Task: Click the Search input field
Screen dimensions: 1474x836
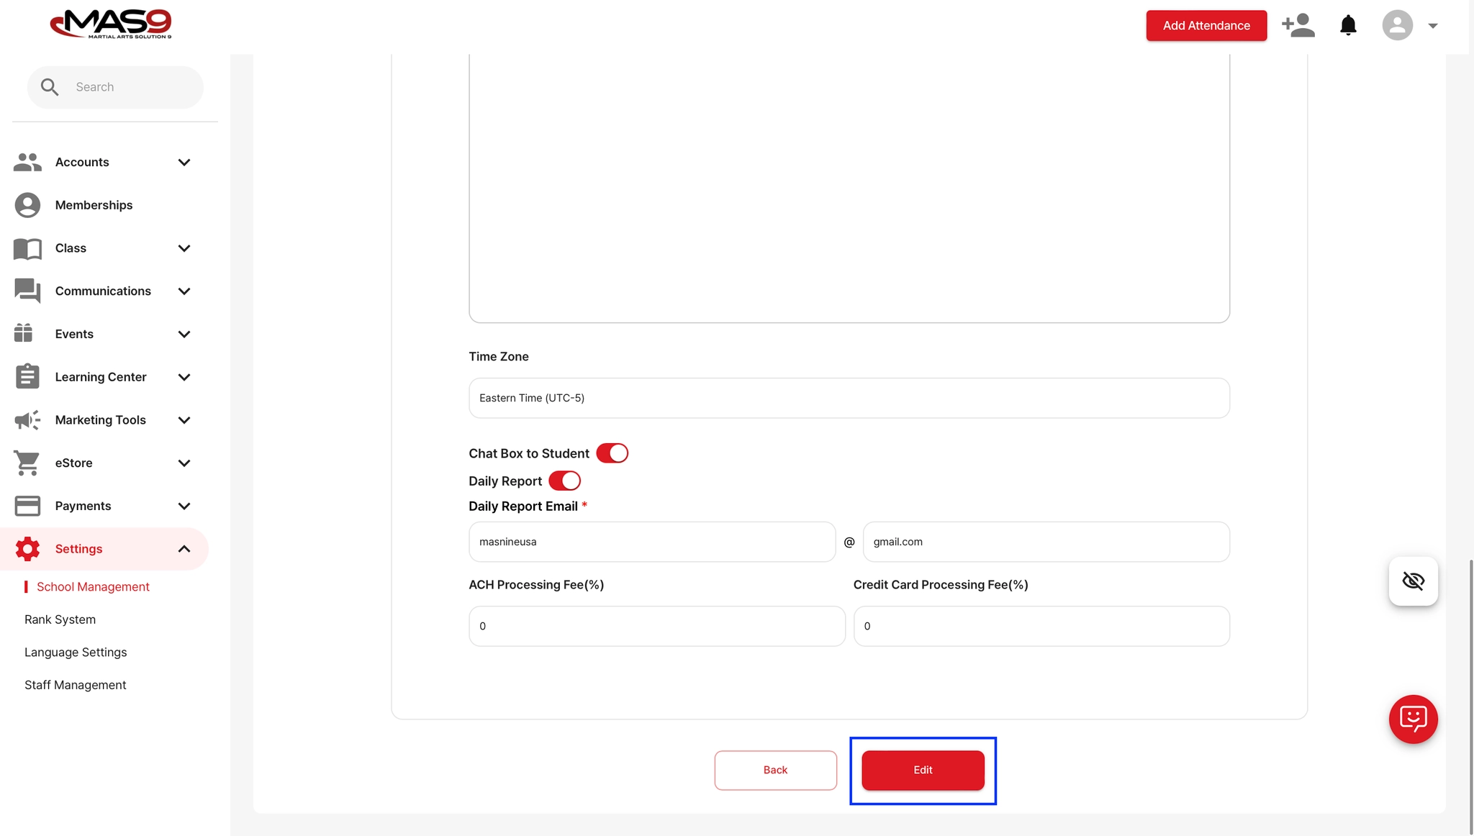Action: 115,86
